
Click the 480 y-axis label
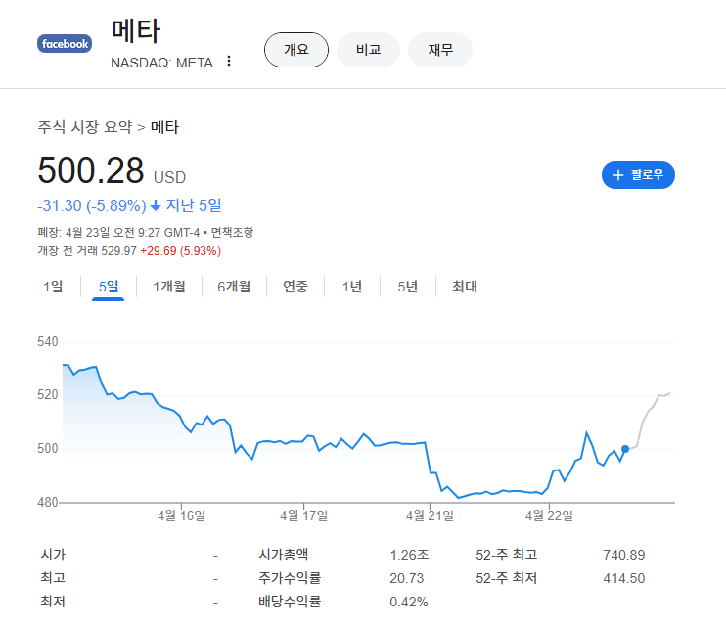coord(48,502)
